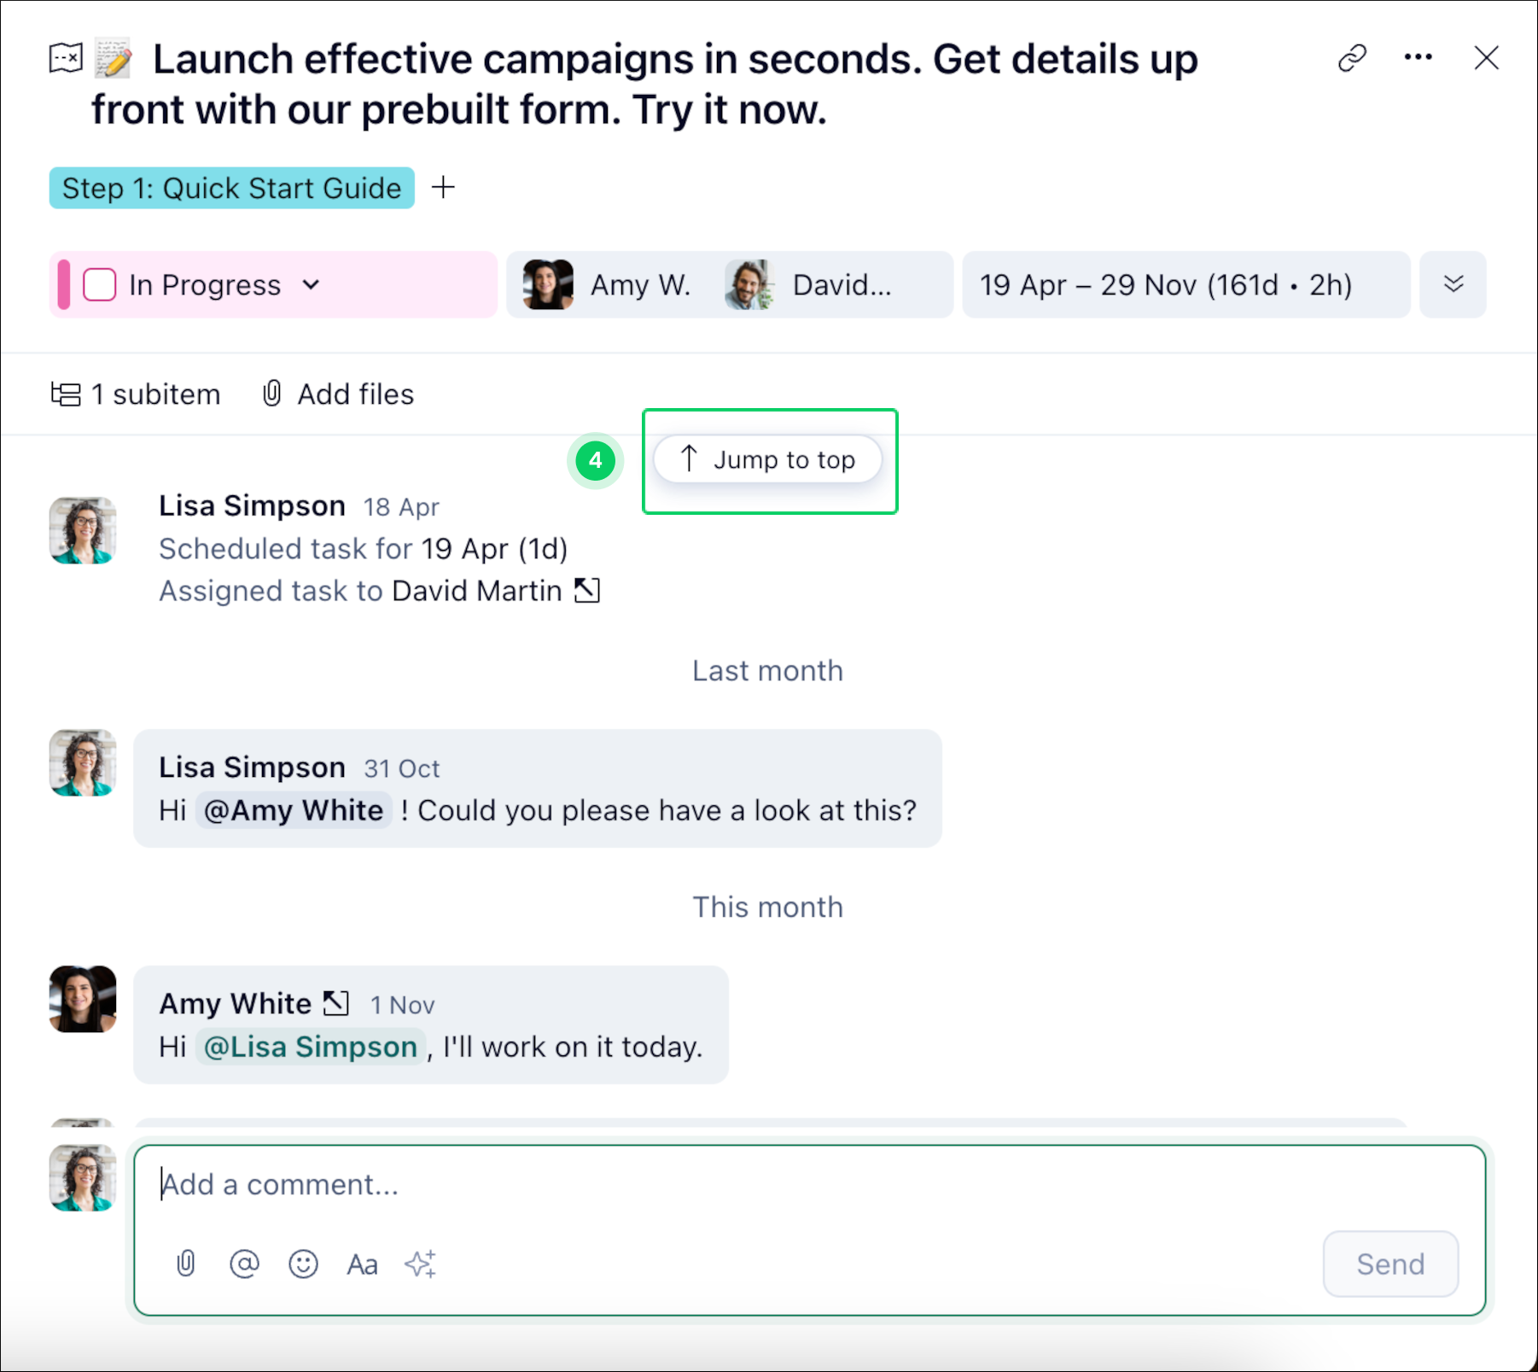Screen dimensions: 1538x1372
Task: Expand more fields with double chevron
Action: (x=1453, y=285)
